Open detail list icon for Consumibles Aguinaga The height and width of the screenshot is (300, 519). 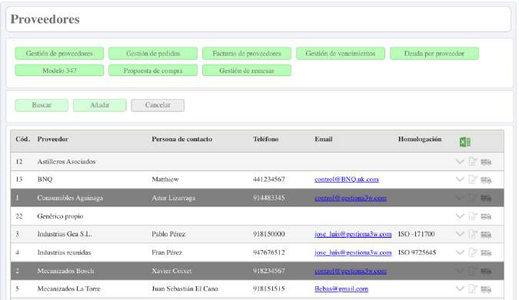486,198
